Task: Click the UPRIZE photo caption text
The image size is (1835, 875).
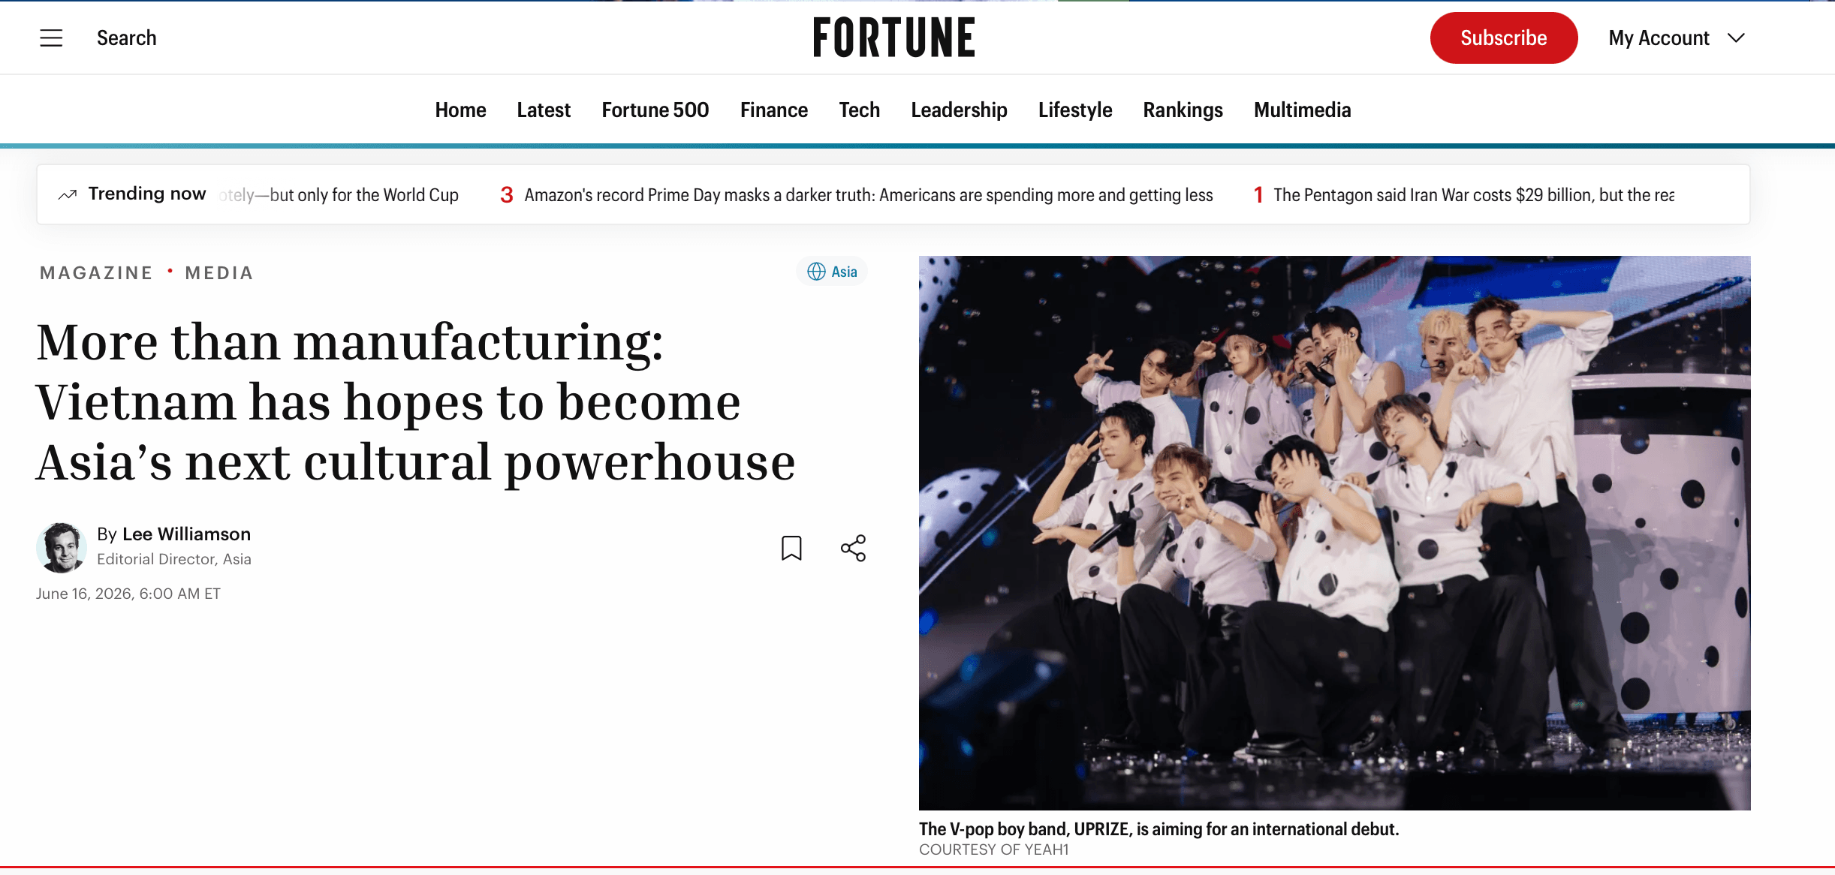Action: 1159,829
